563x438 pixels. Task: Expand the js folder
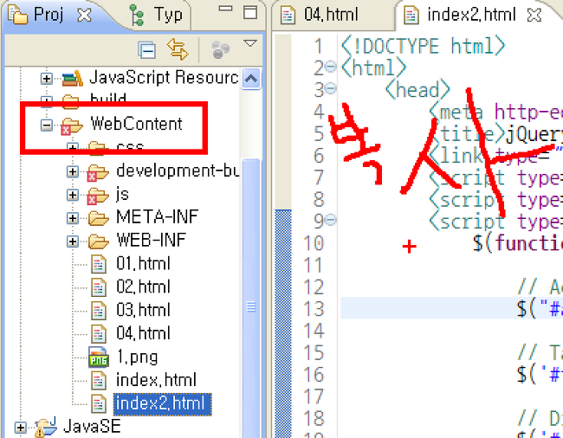(73, 195)
